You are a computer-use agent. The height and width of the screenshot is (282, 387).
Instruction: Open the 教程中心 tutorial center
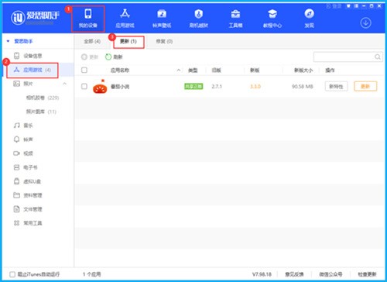tap(272, 18)
